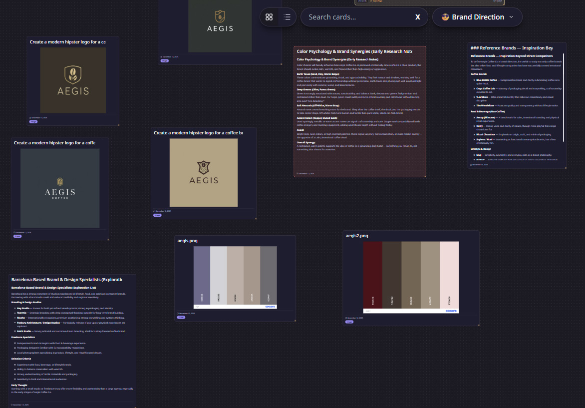This screenshot has width=585, height=408.
Task: Select the Color Psychology & Brand Synergies card
Action: coord(360,110)
